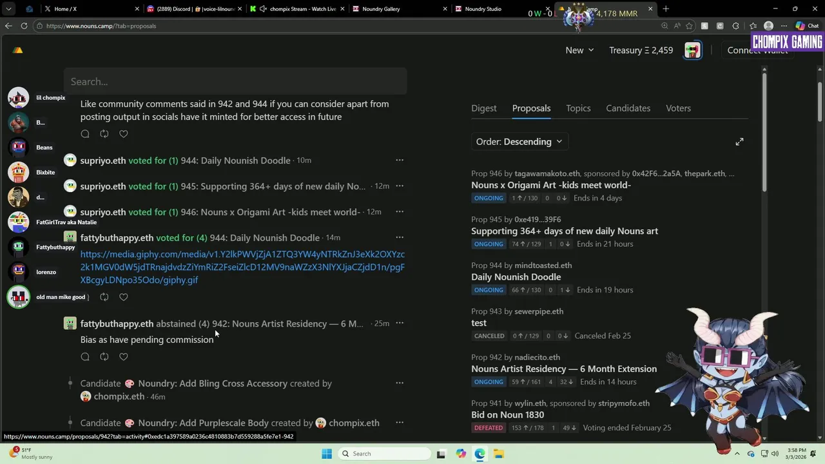
Task: Switch to the Digest tab
Action: coord(484,108)
